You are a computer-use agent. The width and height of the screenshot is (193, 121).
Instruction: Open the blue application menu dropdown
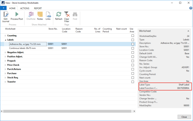pyautogui.click(x=3, y=8)
